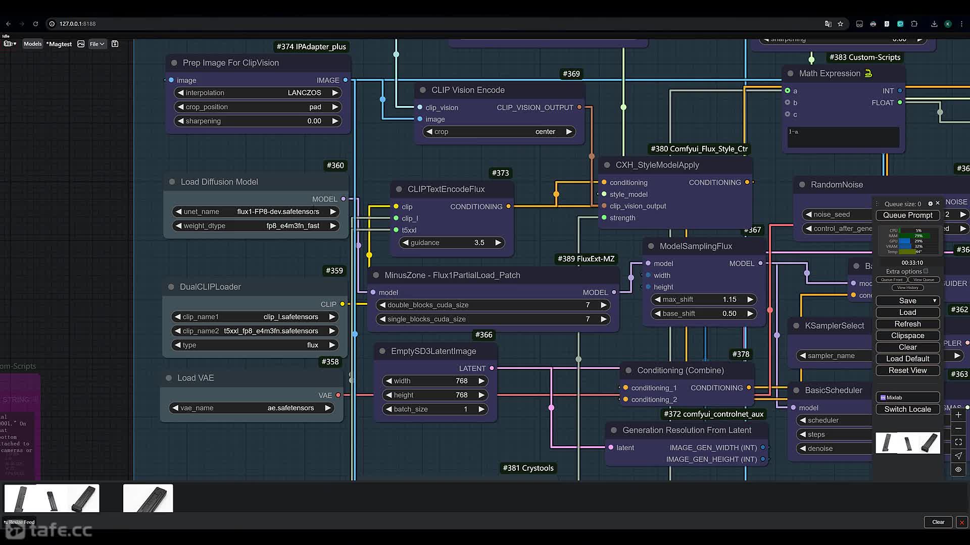Open the weight_dtype selector
The height and width of the screenshot is (545, 970).
(x=256, y=226)
